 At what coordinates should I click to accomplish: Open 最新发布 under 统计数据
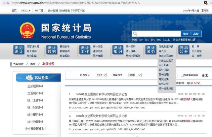pyautogui.click(x=64, y=46)
